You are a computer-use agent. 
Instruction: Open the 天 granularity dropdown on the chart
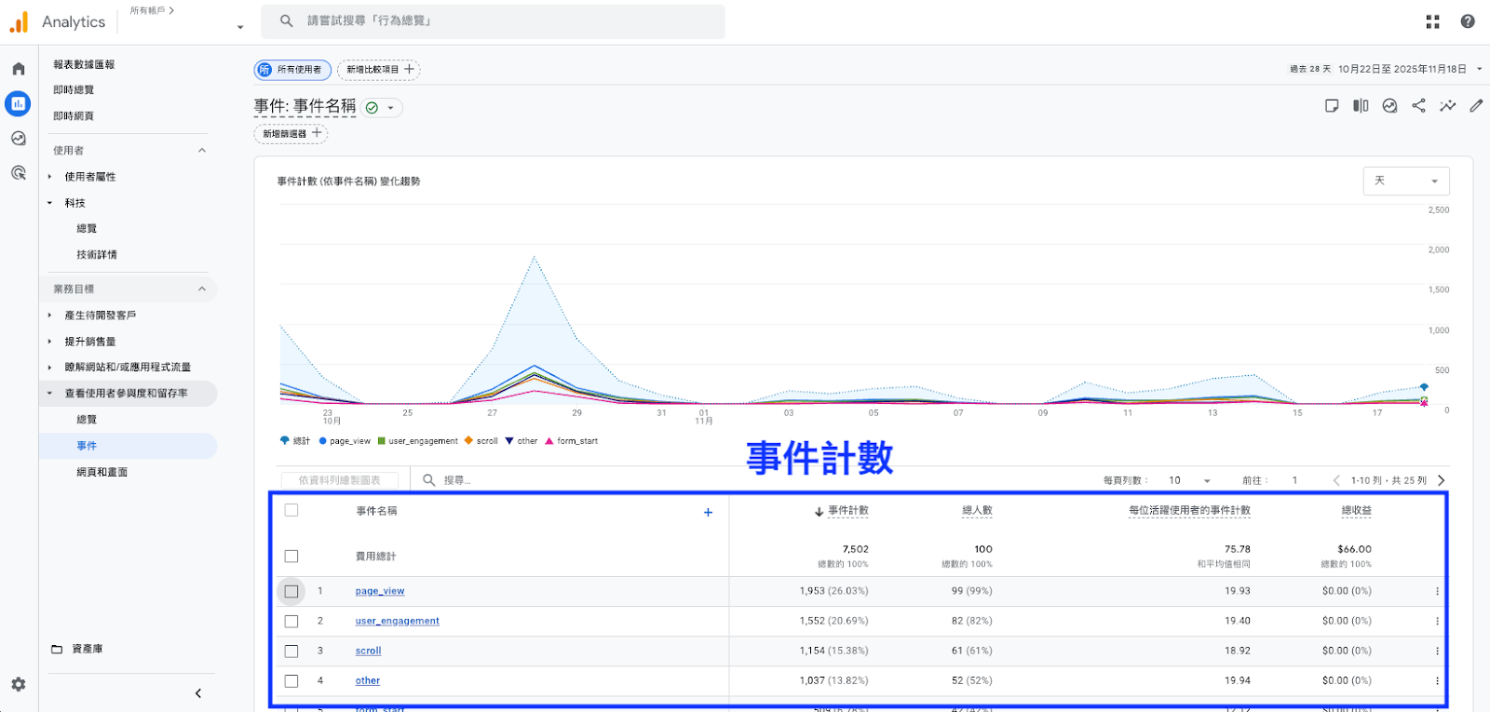coord(1406,181)
